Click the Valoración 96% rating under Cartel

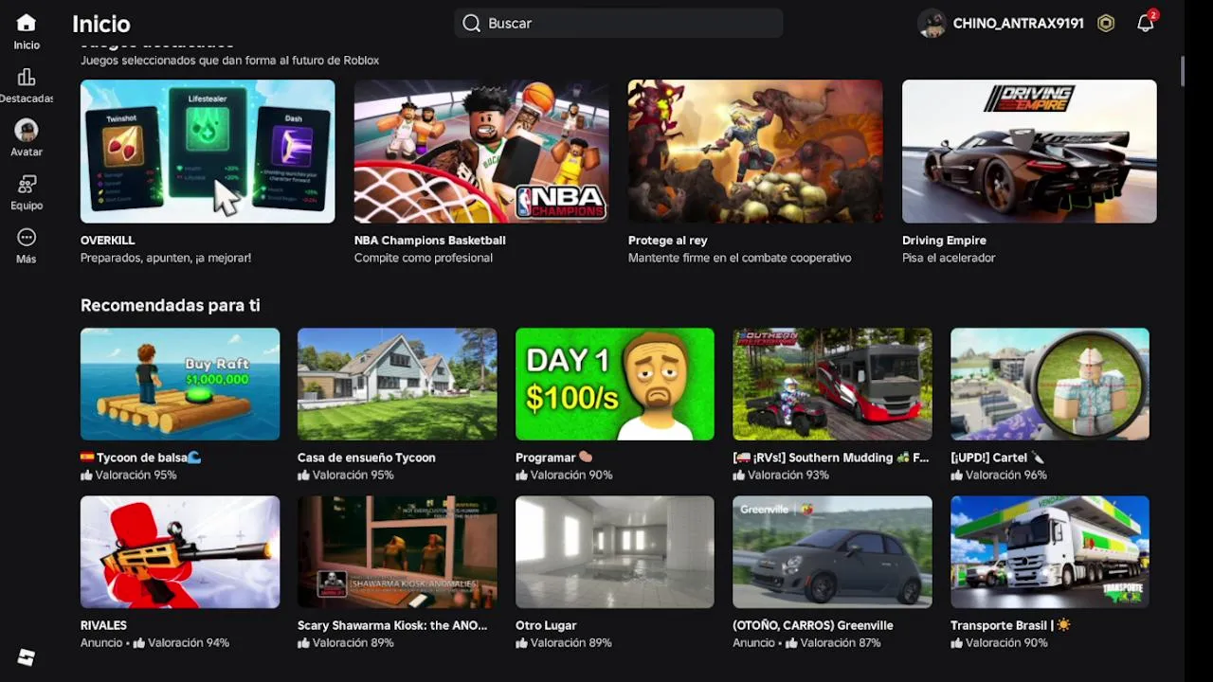pos(999,475)
